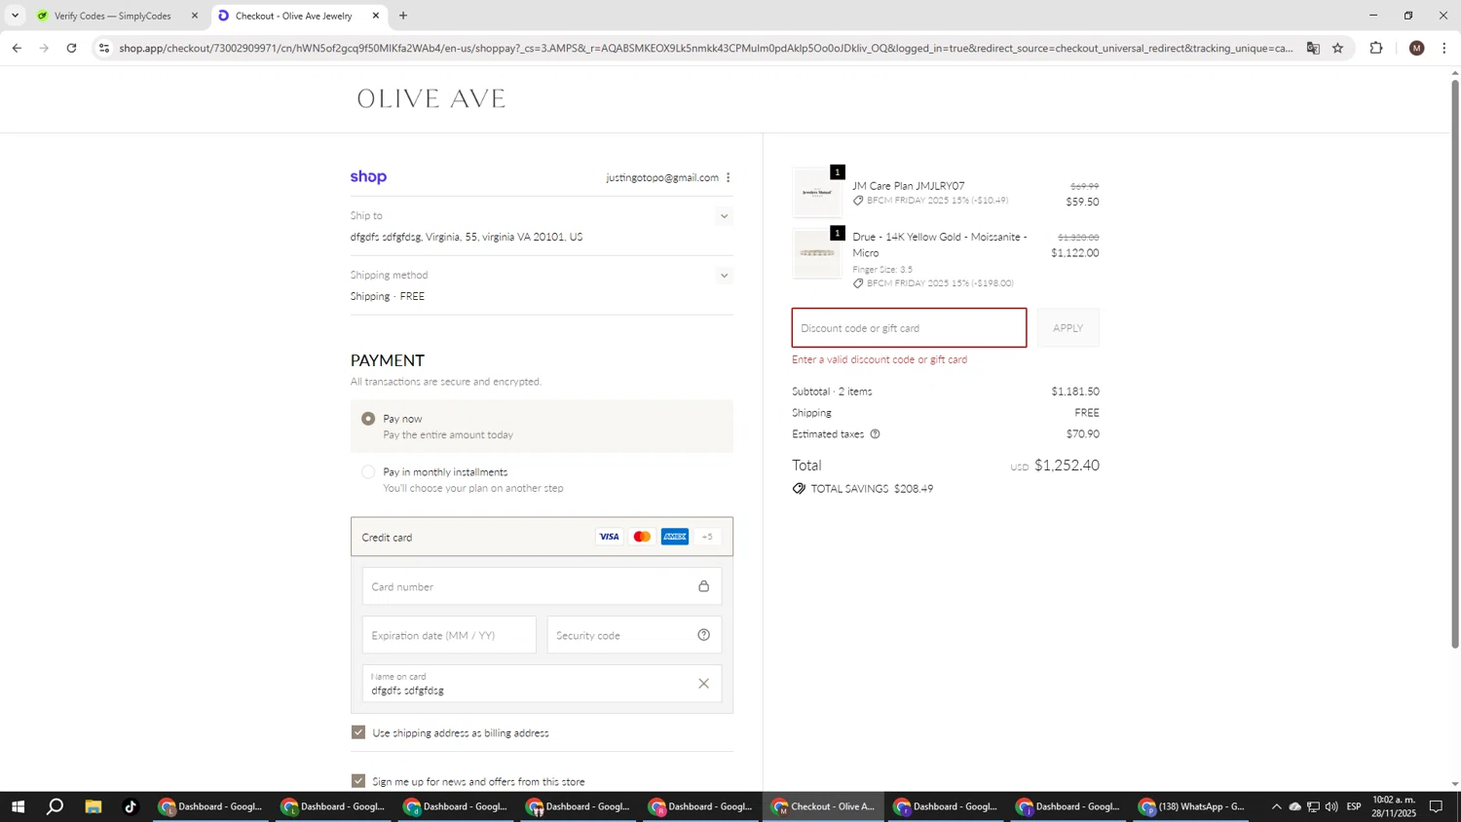The width and height of the screenshot is (1461, 822).
Task: Go back in browser history
Action: (17, 48)
